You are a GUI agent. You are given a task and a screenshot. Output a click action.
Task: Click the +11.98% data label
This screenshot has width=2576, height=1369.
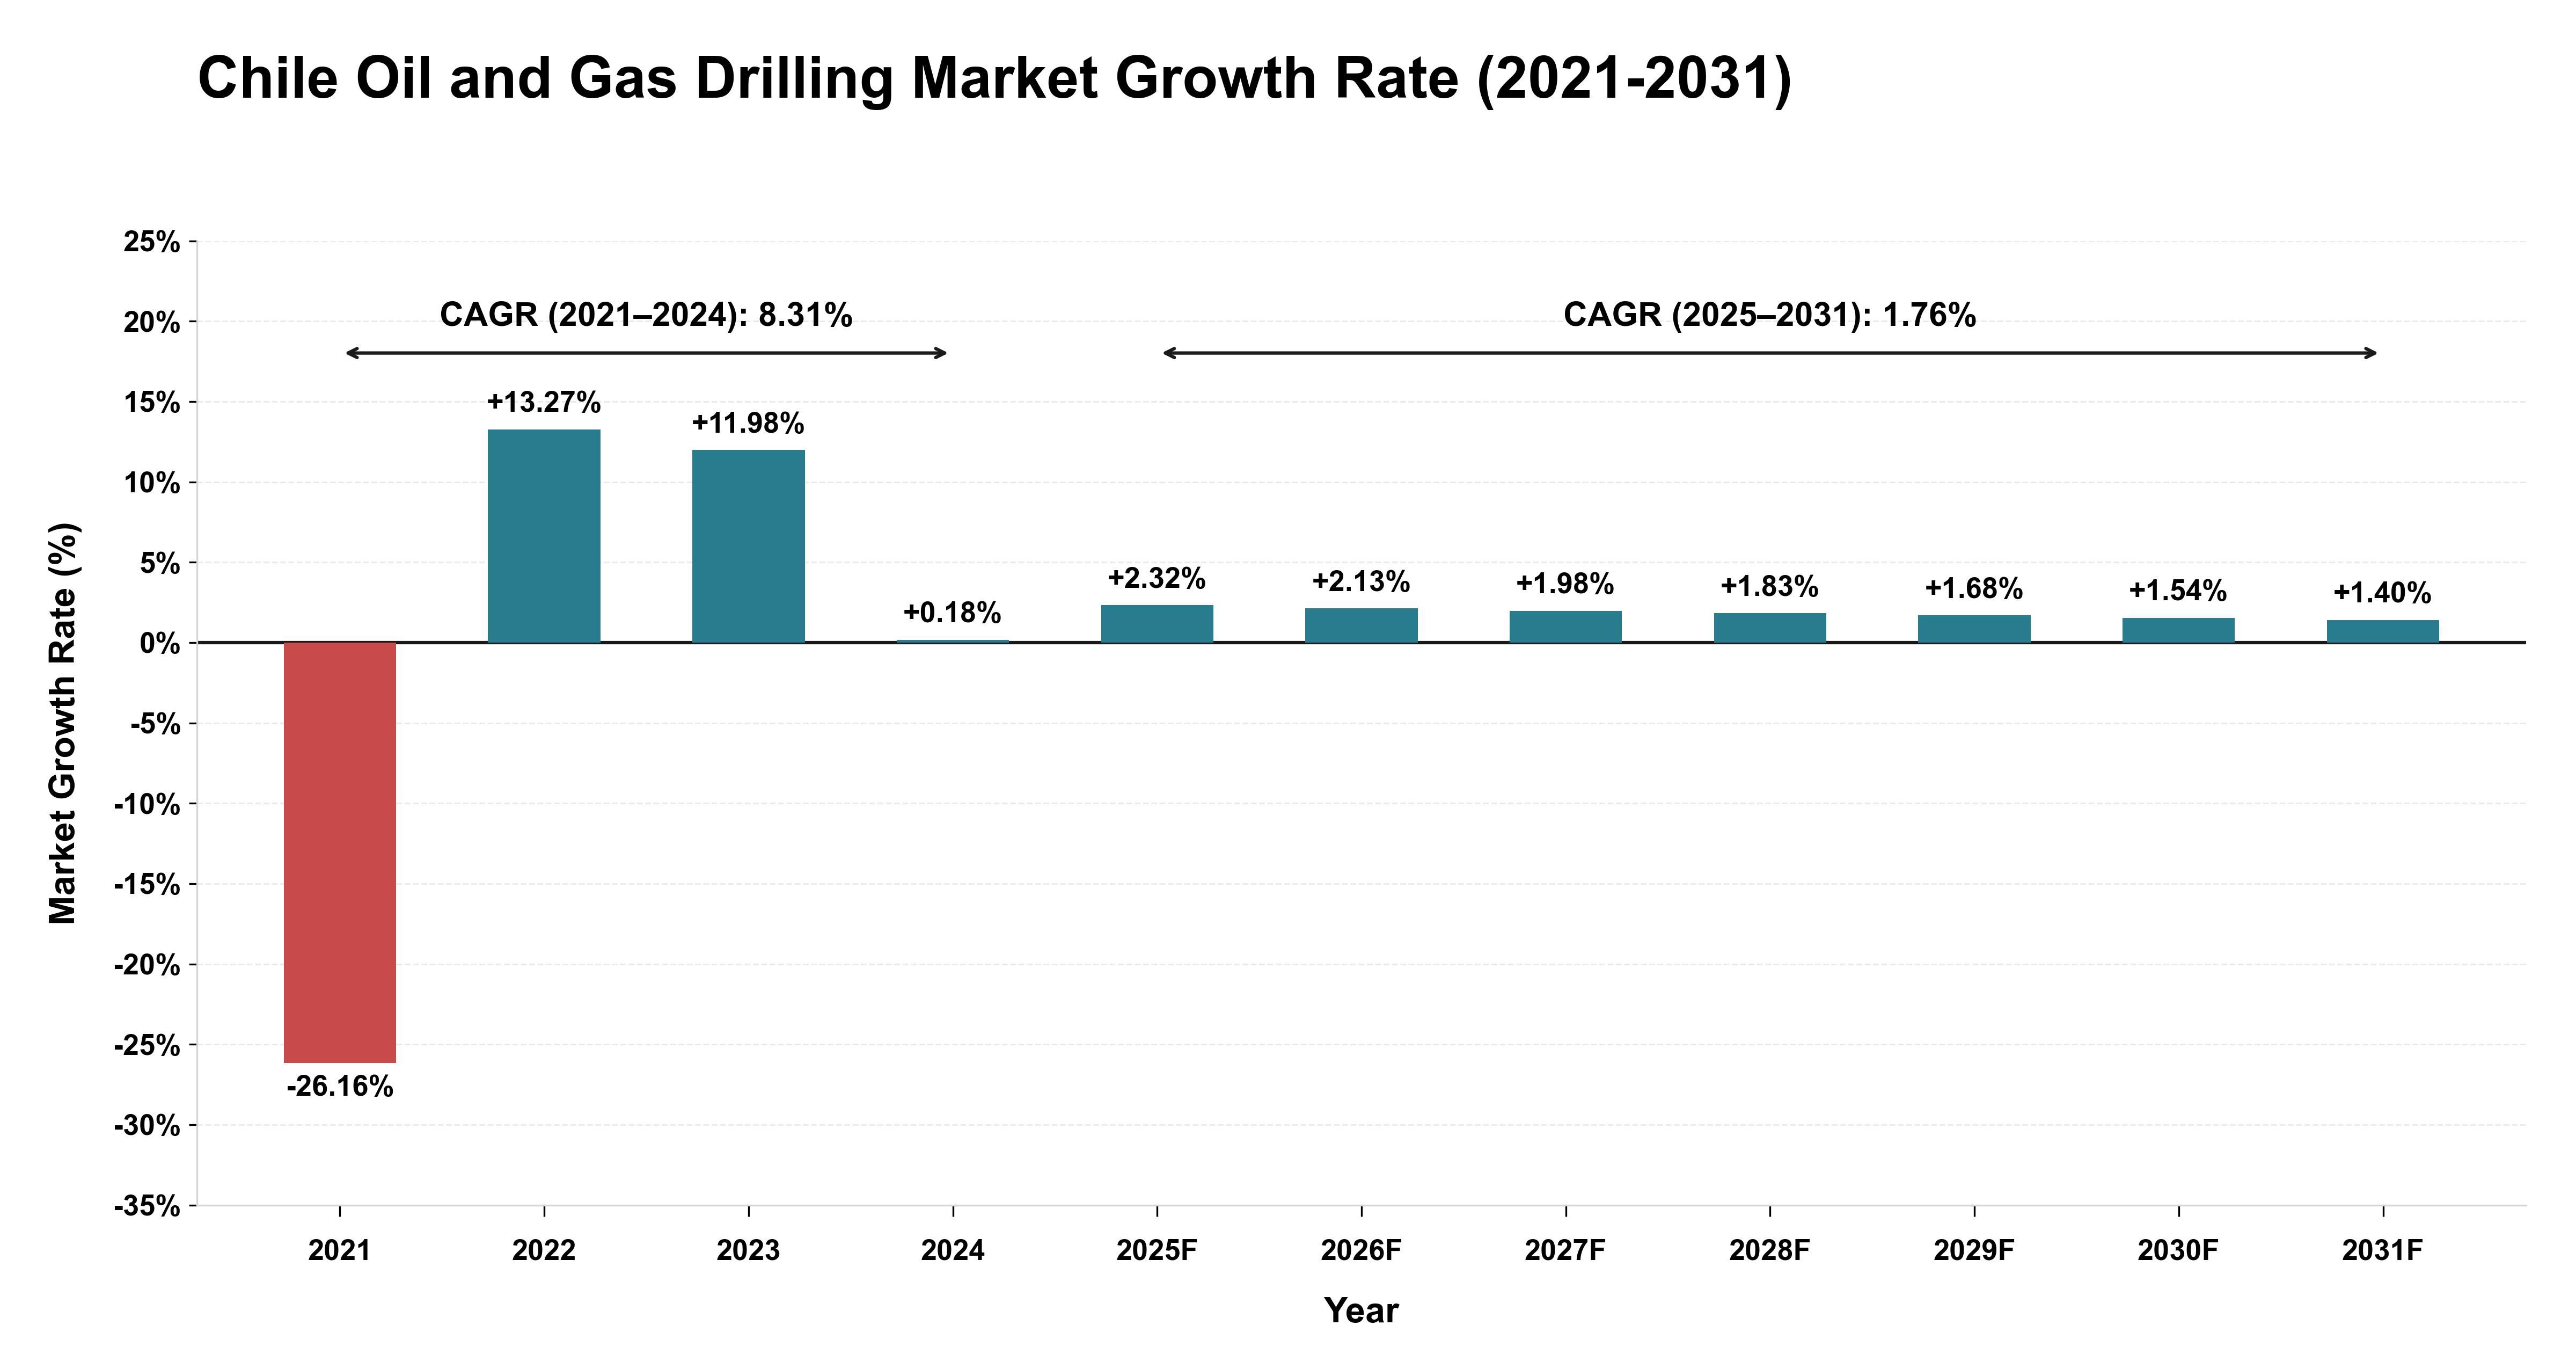pos(748,423)
